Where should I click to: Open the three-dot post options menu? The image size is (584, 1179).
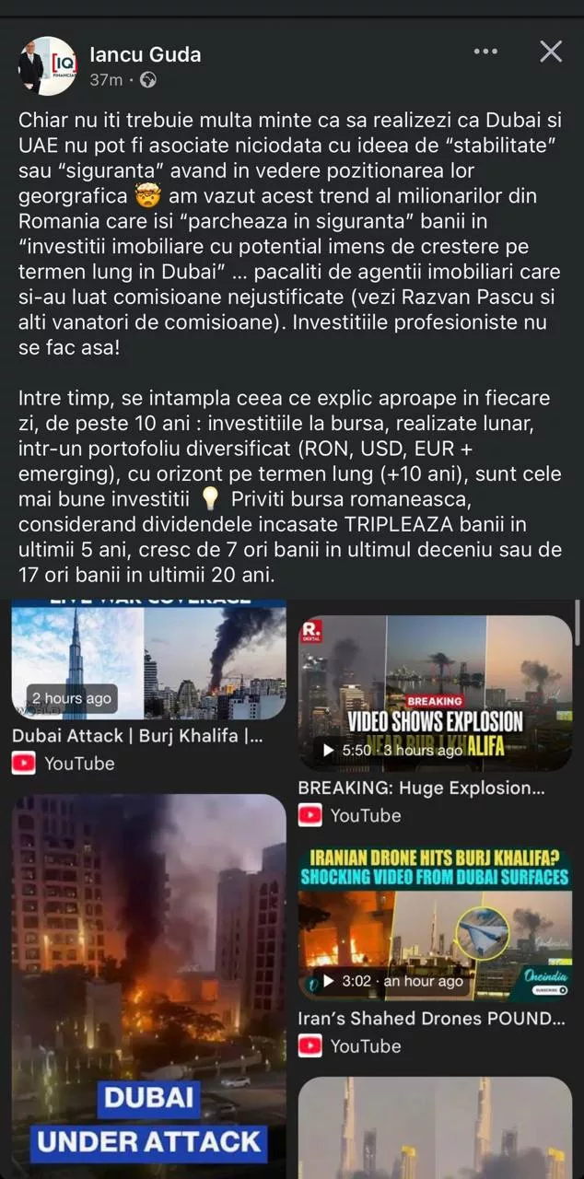[x=485, y=52]
